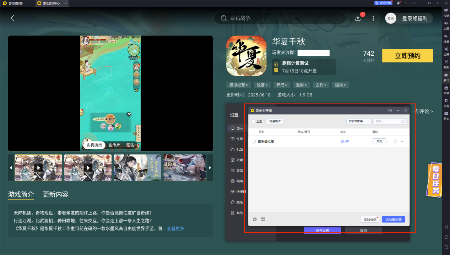Open the user account icon in title bar
This screenshot has height=255, width=450.
(x=399, y=3)
